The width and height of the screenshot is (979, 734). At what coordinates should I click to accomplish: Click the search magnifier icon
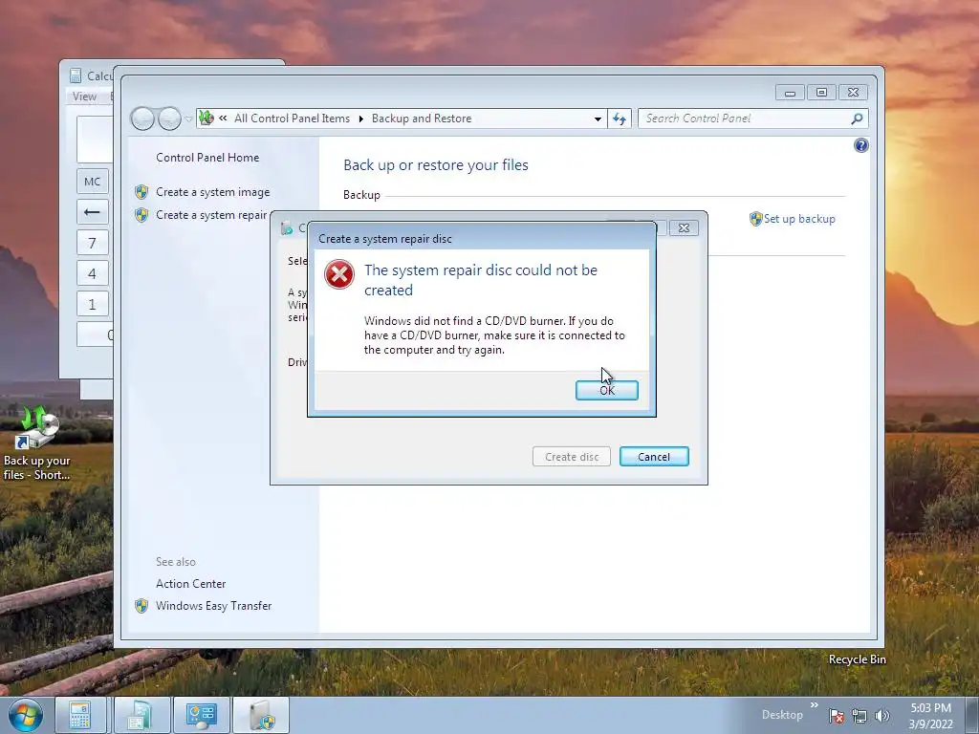point(858,119)
